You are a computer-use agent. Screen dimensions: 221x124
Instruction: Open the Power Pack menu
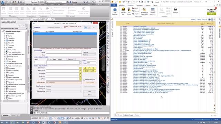click(x=211, y=14)
